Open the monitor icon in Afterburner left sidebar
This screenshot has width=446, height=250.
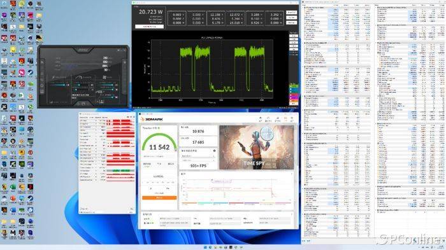point(42,92)
